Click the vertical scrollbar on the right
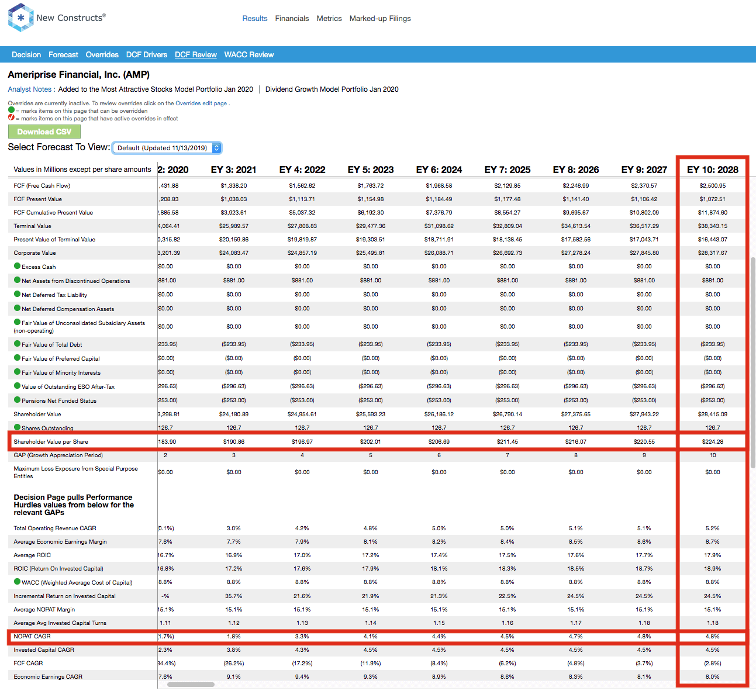The height and width of the screenshot is (691, 756). point(753,362)
